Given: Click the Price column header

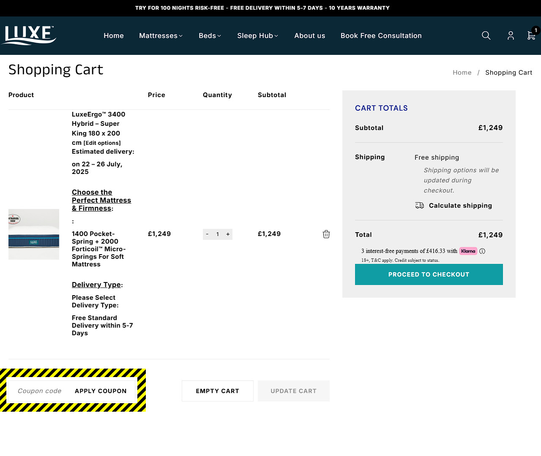Looking at the screenshot, I should 156,95.
